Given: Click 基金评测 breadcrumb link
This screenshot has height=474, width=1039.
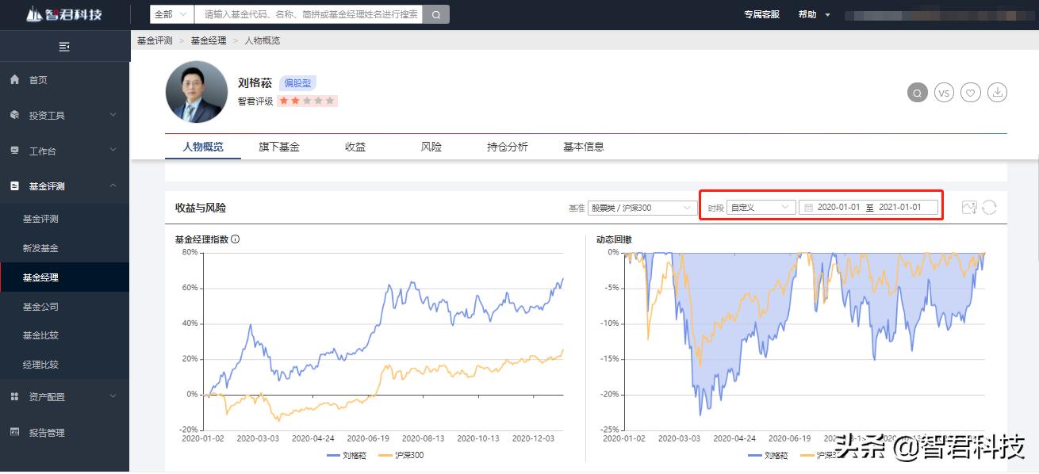Looking at the screenshot, I should coord(155,40).
